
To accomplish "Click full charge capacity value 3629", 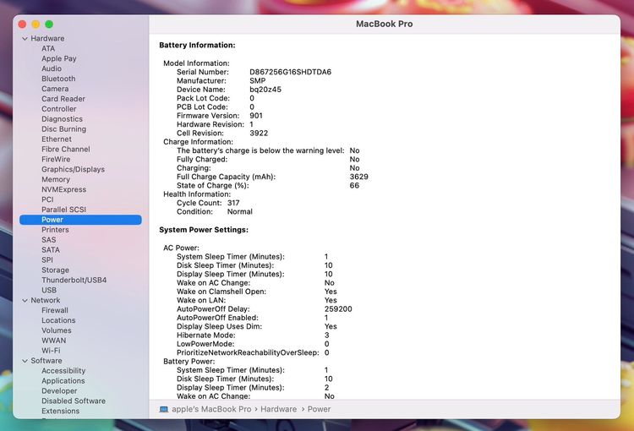I will (359, 177).
